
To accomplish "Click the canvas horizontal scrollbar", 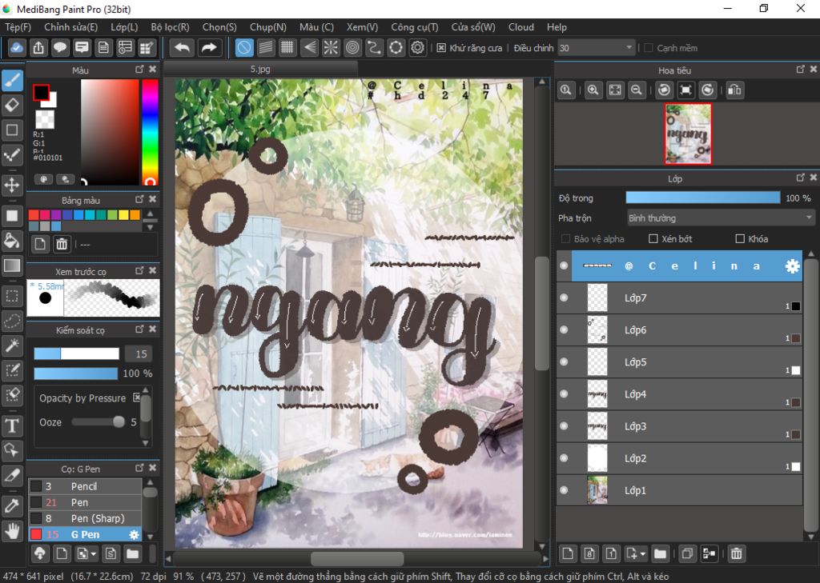I will point(356,559).
